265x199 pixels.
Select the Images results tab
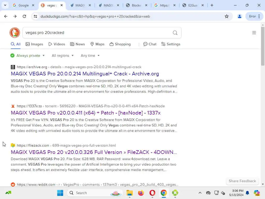coord(34,44)
